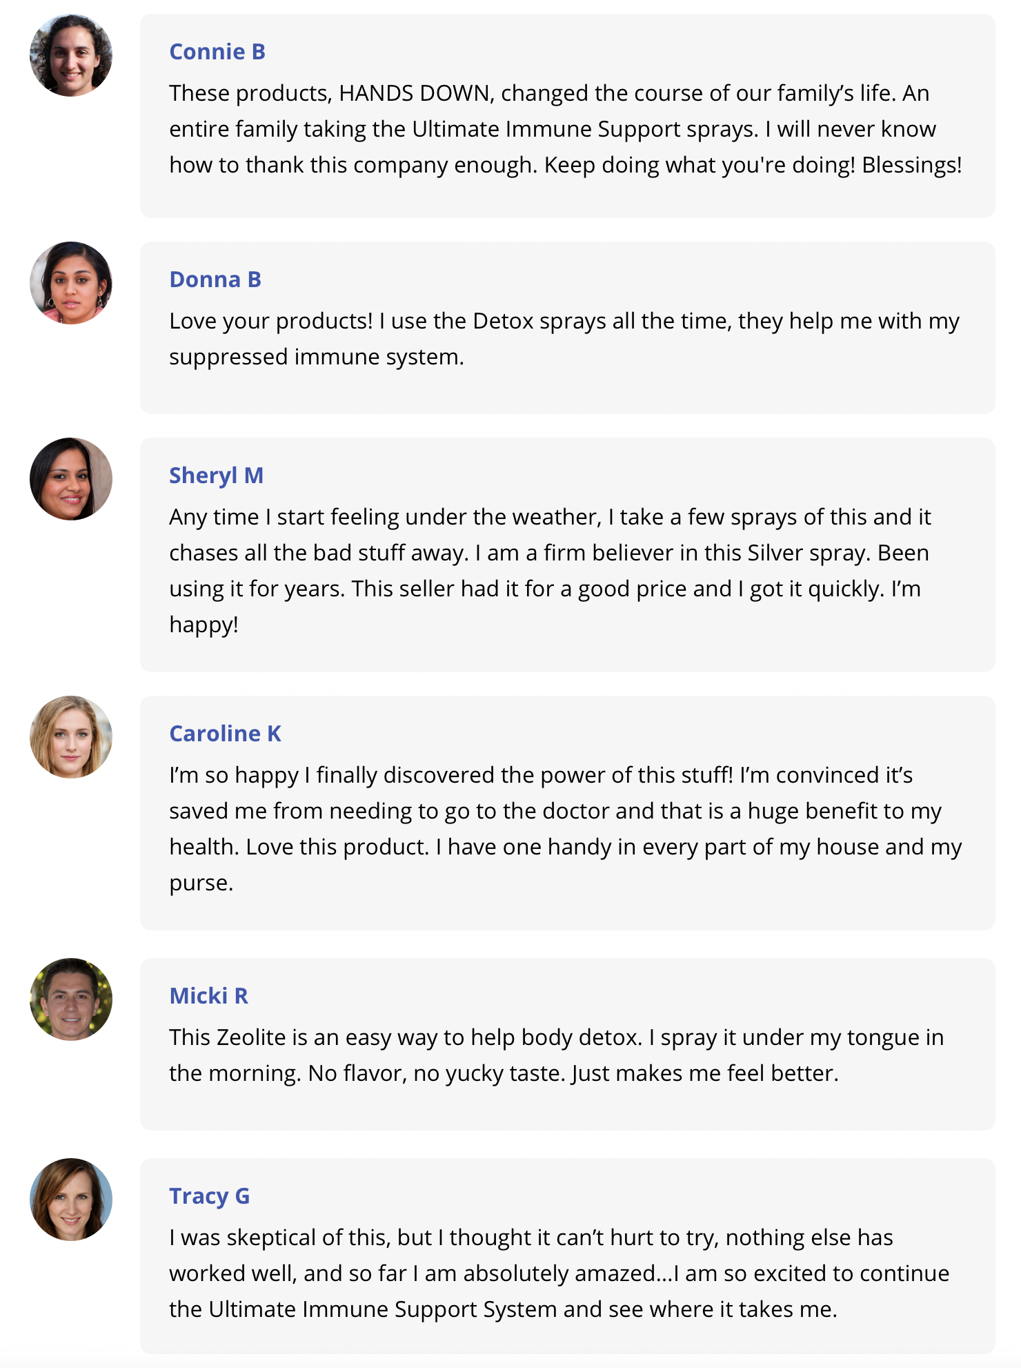
Task: Click Caroline K's testimonial about the doctor
Action: click(x=566, y=829)
